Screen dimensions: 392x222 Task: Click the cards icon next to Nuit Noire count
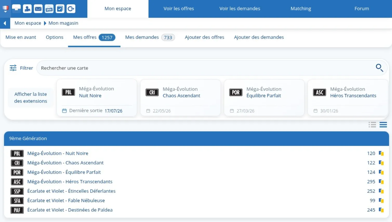(x=381, y=153)
